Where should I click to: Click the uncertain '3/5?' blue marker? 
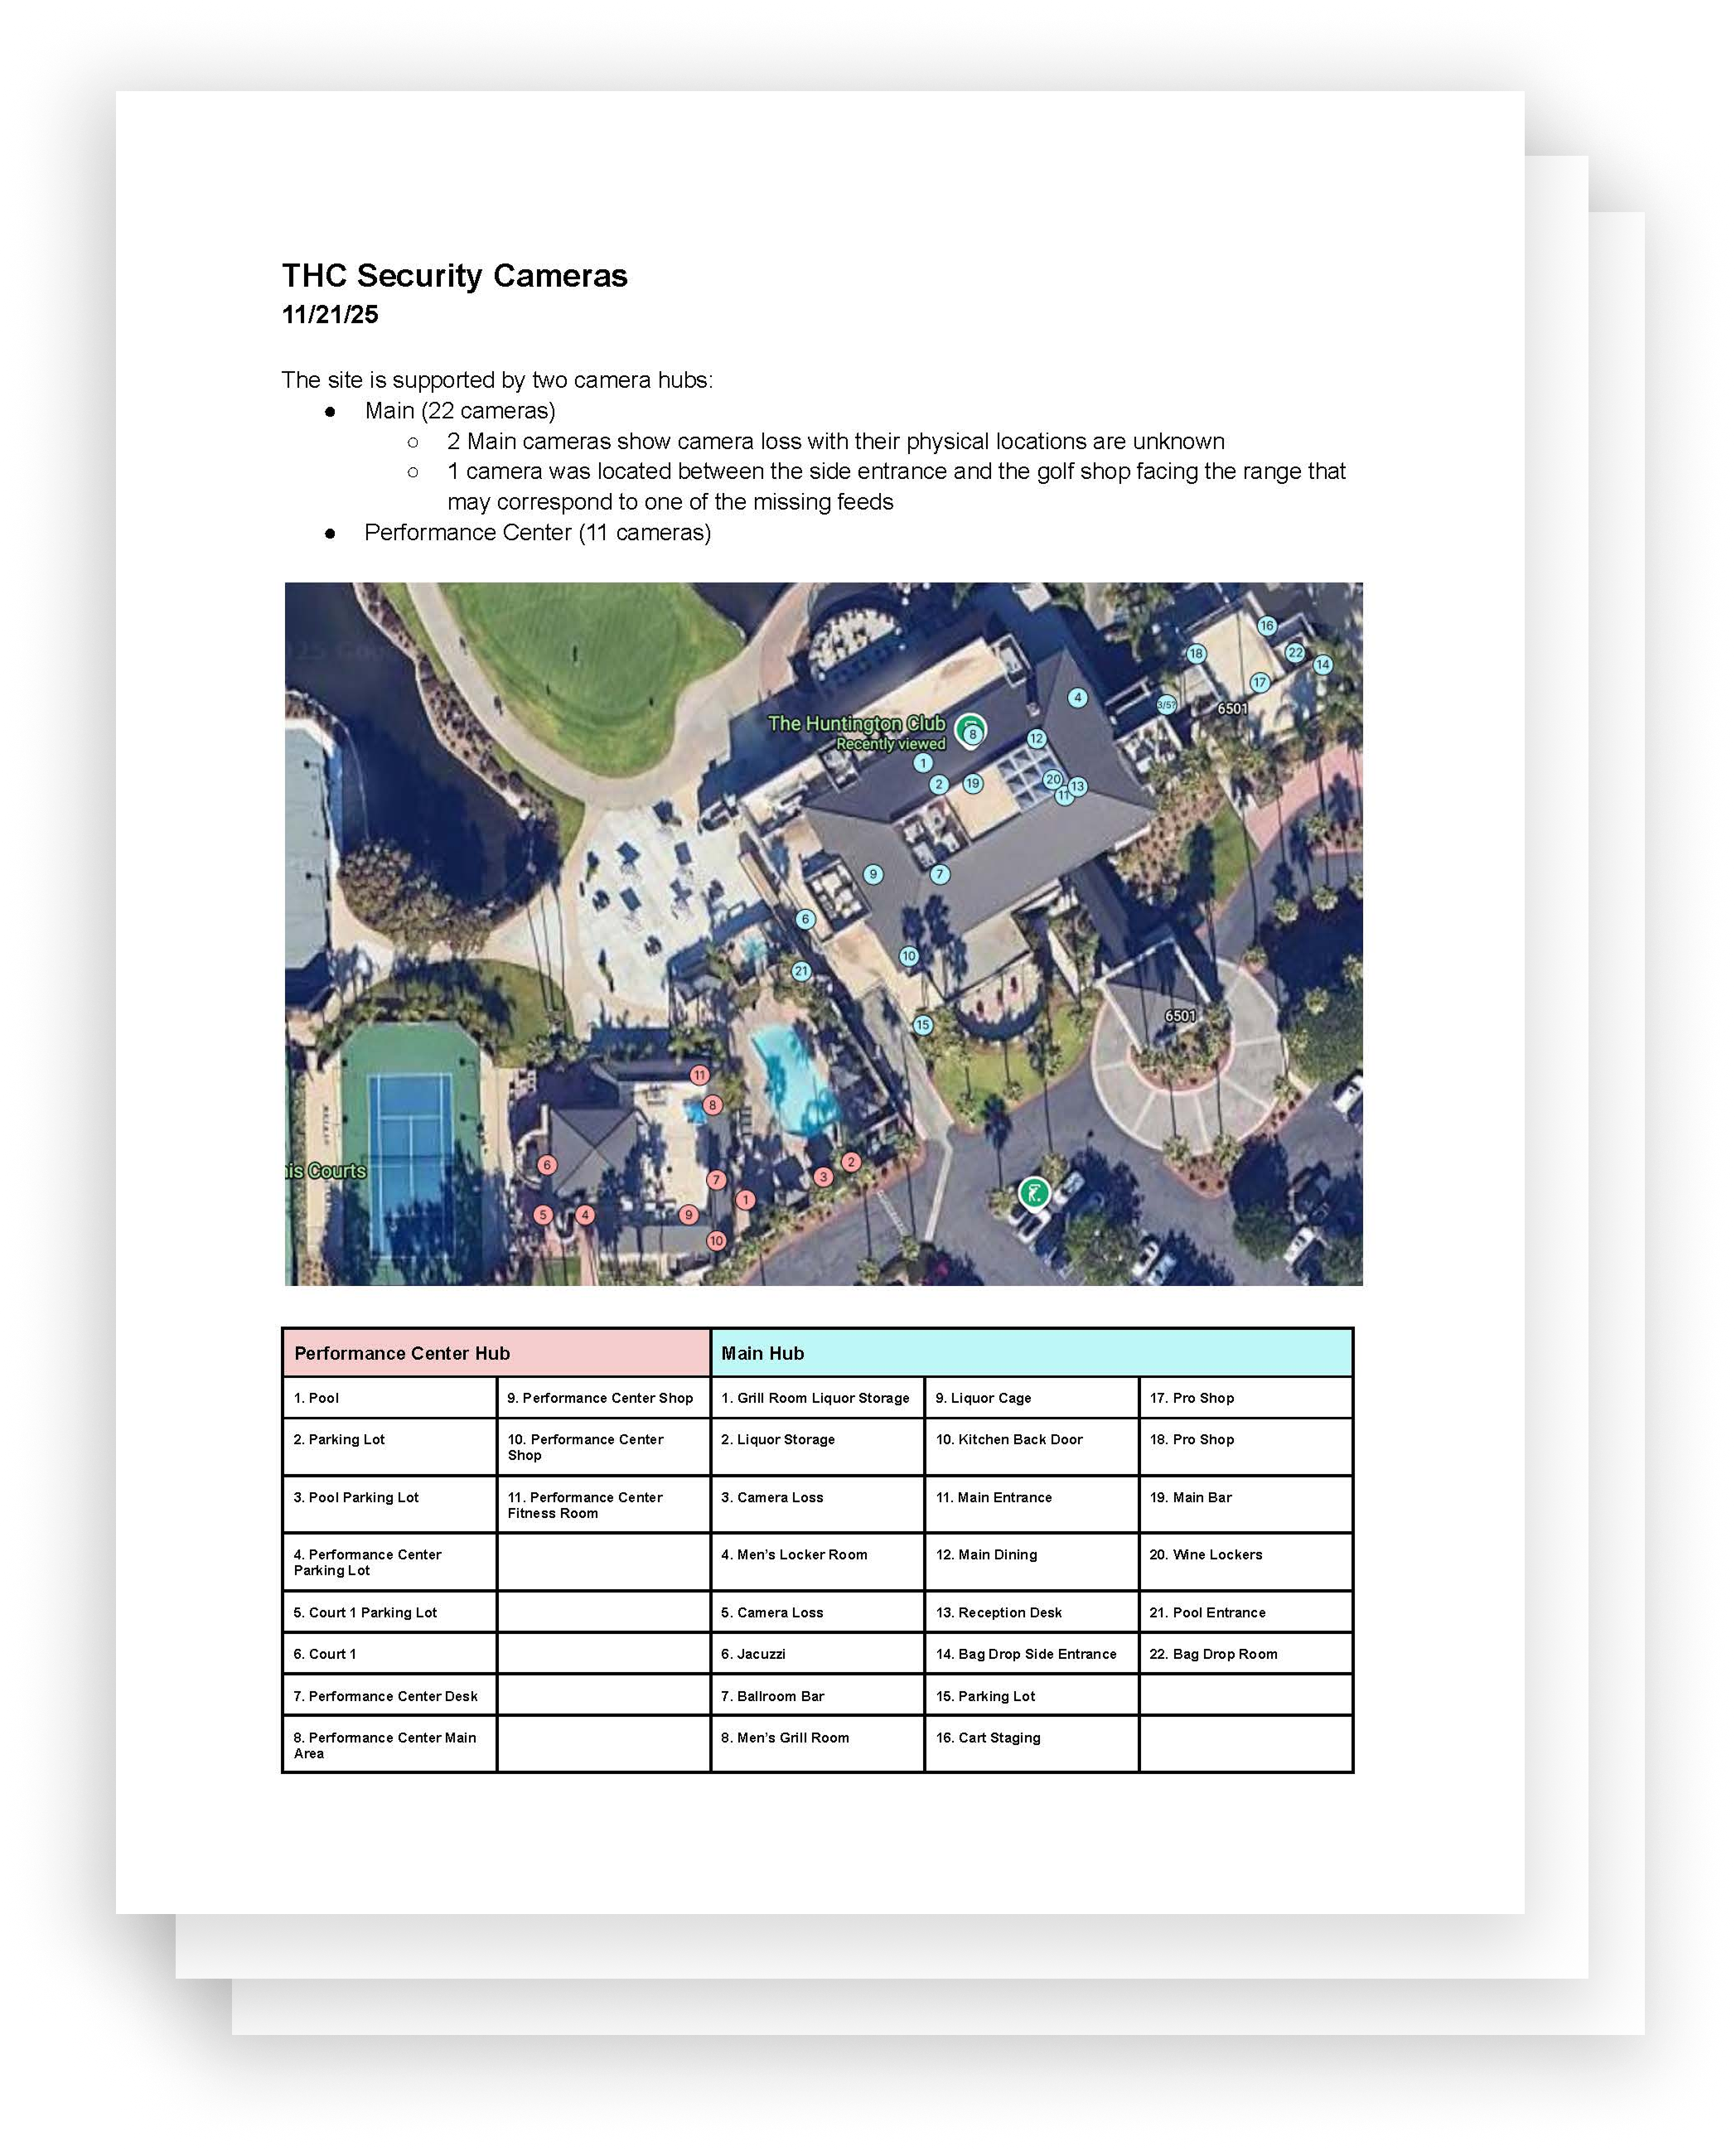(x=1166, y=705)
